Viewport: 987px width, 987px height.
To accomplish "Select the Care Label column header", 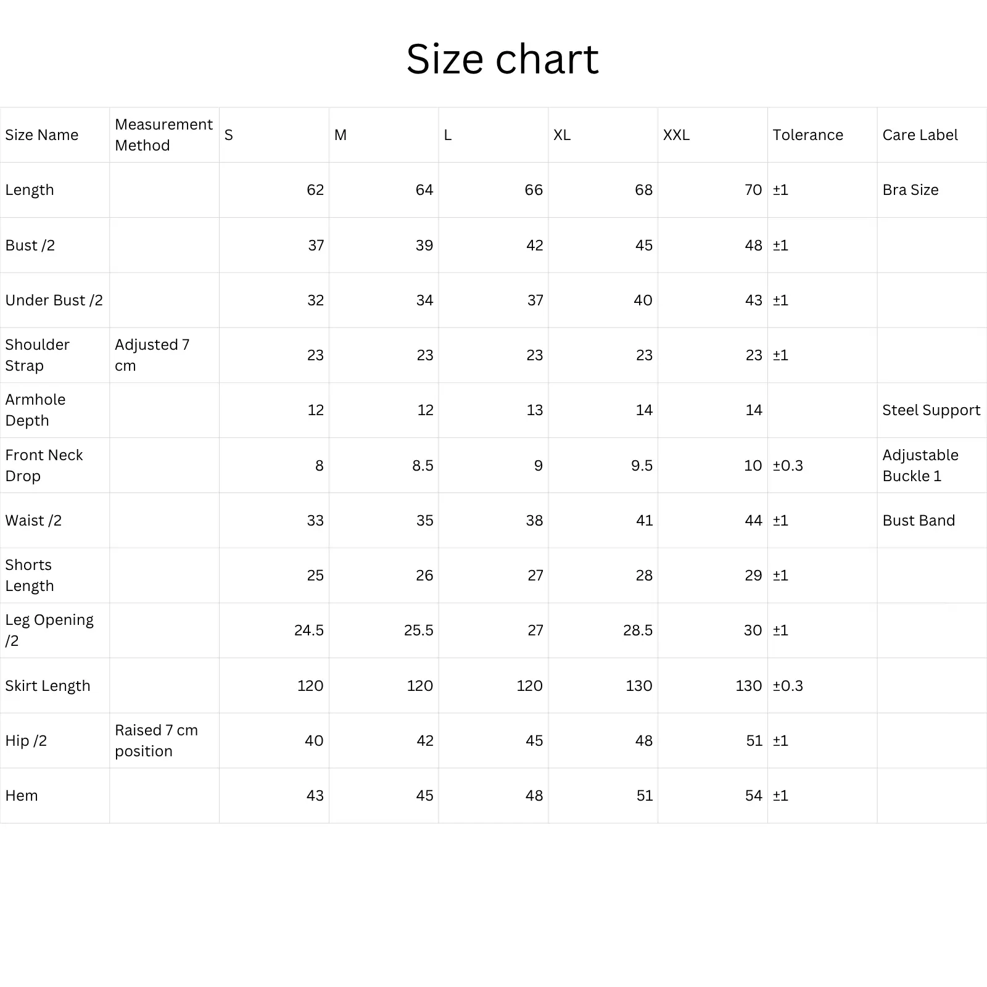I will (920, 135).
